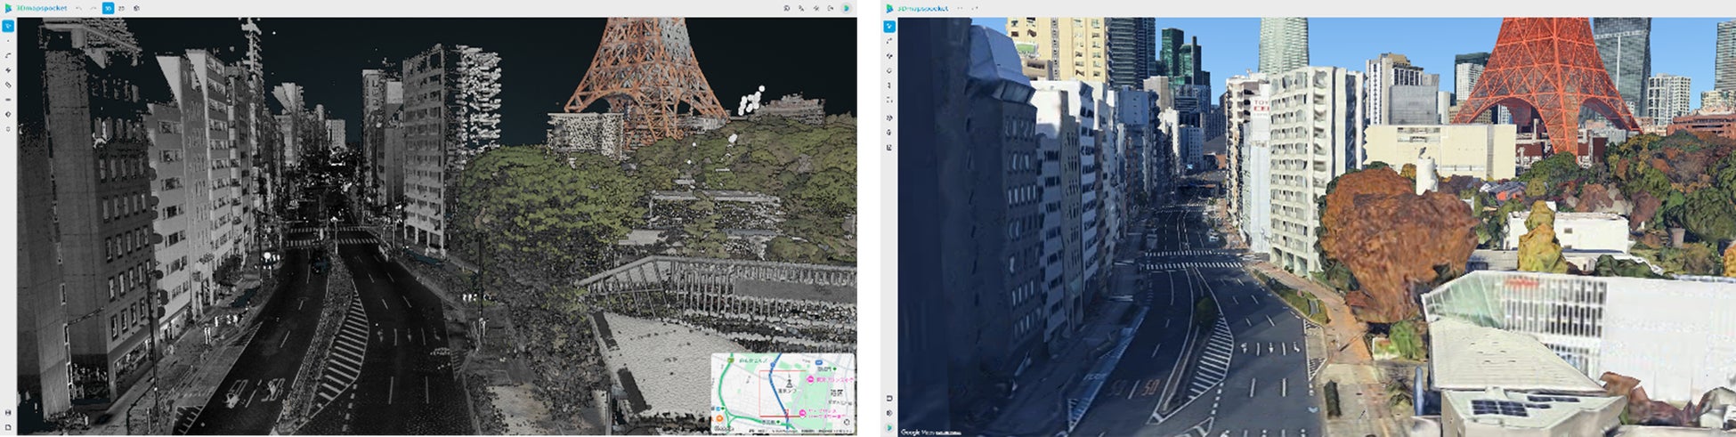Click the fullscreen icon on the minimap
The height and width of the screenshot is (437, 1736).
[x=847, y=423]
